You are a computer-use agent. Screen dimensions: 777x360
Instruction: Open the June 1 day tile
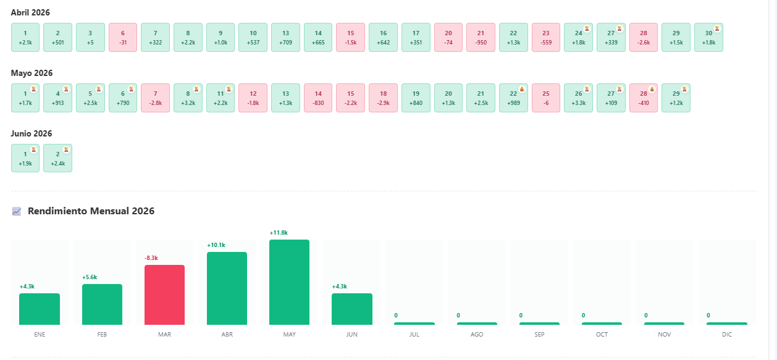[25, 158]
